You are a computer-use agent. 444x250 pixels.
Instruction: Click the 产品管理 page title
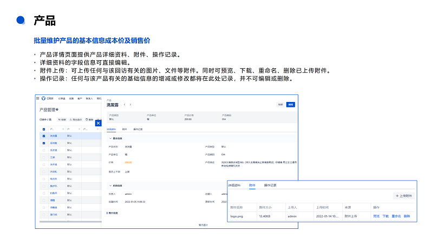(47, 110)
